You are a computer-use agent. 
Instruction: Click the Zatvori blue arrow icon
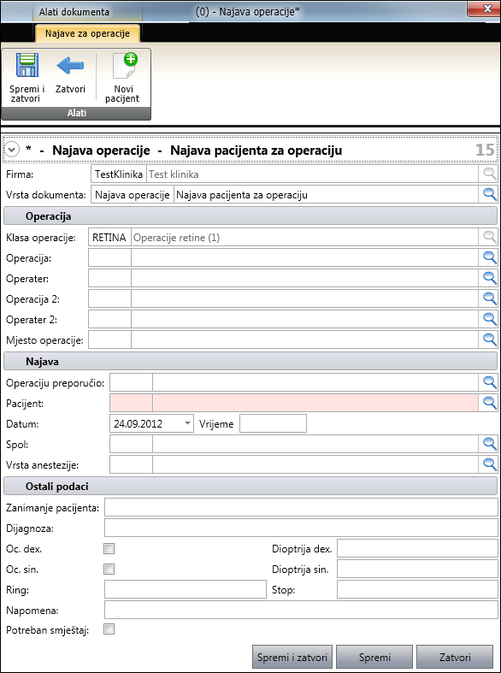(x=70, y=66)
